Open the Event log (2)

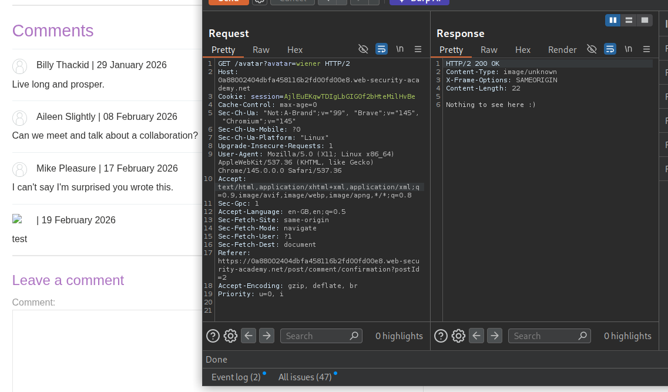pyautogui.click(x=236, y=377)
